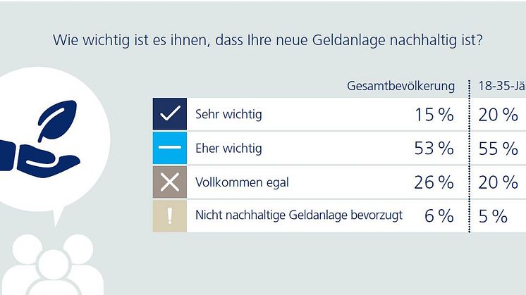
Task: Click the checkmark icon beside Sehr wichtig
Action: 169,115
